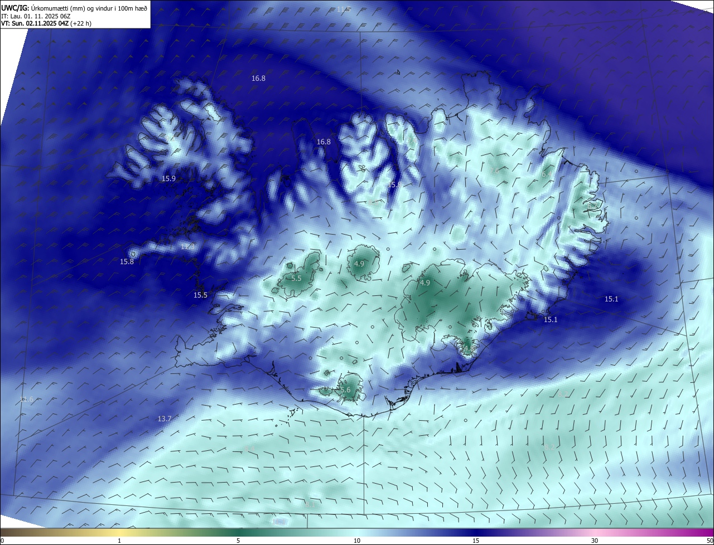Click the 5.6 value on the southern glacier
The width and height of the screenshot is (714, 545).
[346, 390]
